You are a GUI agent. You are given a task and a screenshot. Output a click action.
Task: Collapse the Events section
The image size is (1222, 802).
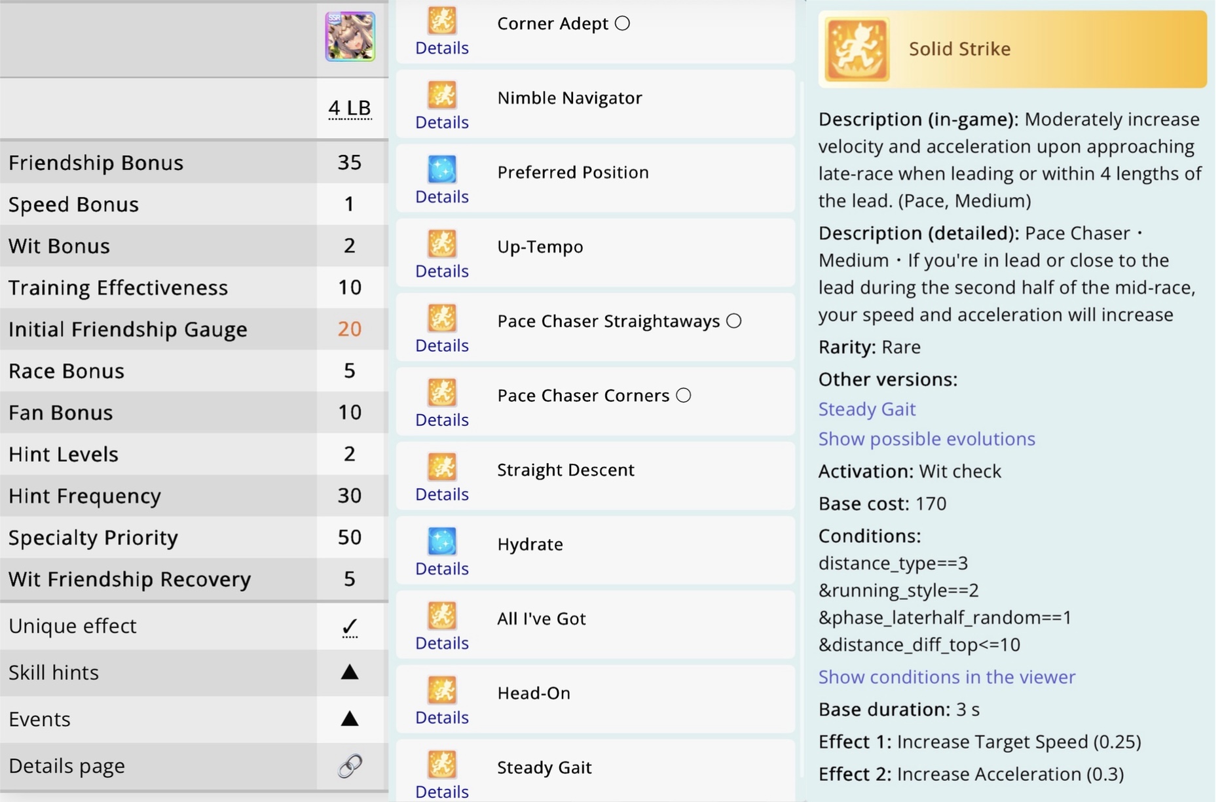[x=350, y=718]
